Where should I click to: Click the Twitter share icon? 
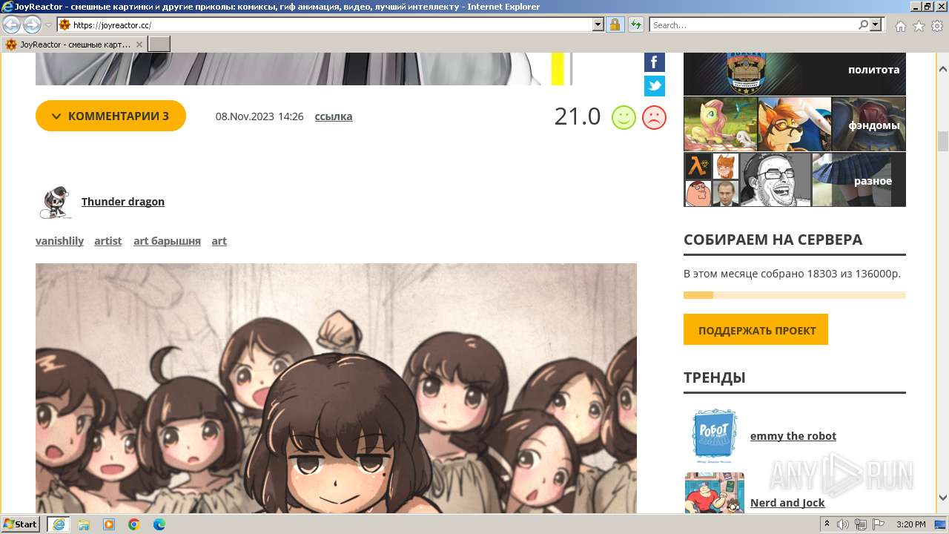coord(654,86)
